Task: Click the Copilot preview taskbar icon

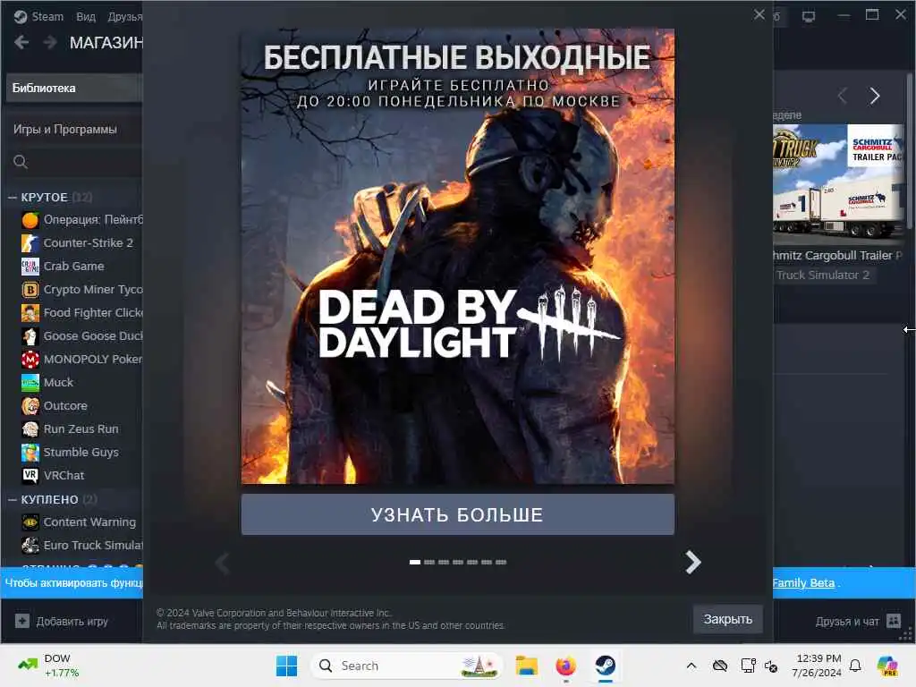Action: 888,666
